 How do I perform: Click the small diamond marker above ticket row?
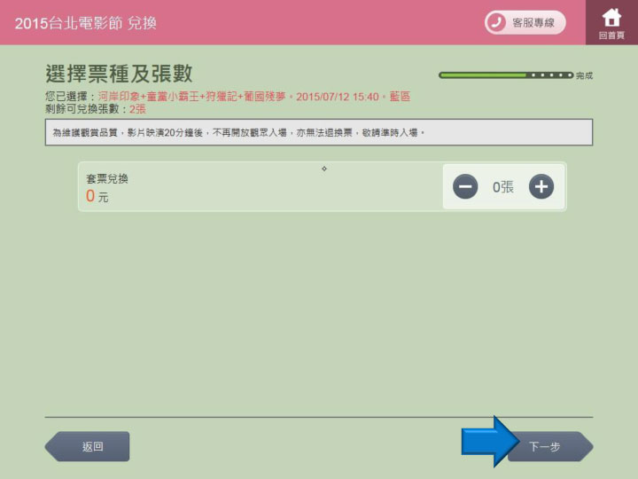coord(324,168)
